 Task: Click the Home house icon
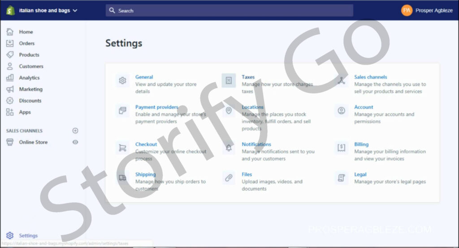tap(10, 32)
